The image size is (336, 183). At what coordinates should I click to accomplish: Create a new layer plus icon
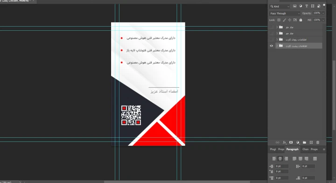(x=311, y=142)
